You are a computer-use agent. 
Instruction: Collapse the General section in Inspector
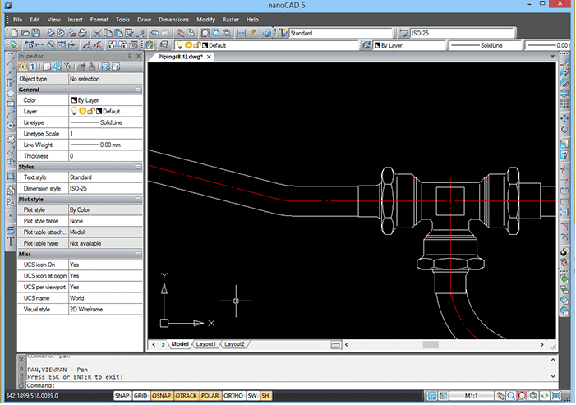point(138,89)
